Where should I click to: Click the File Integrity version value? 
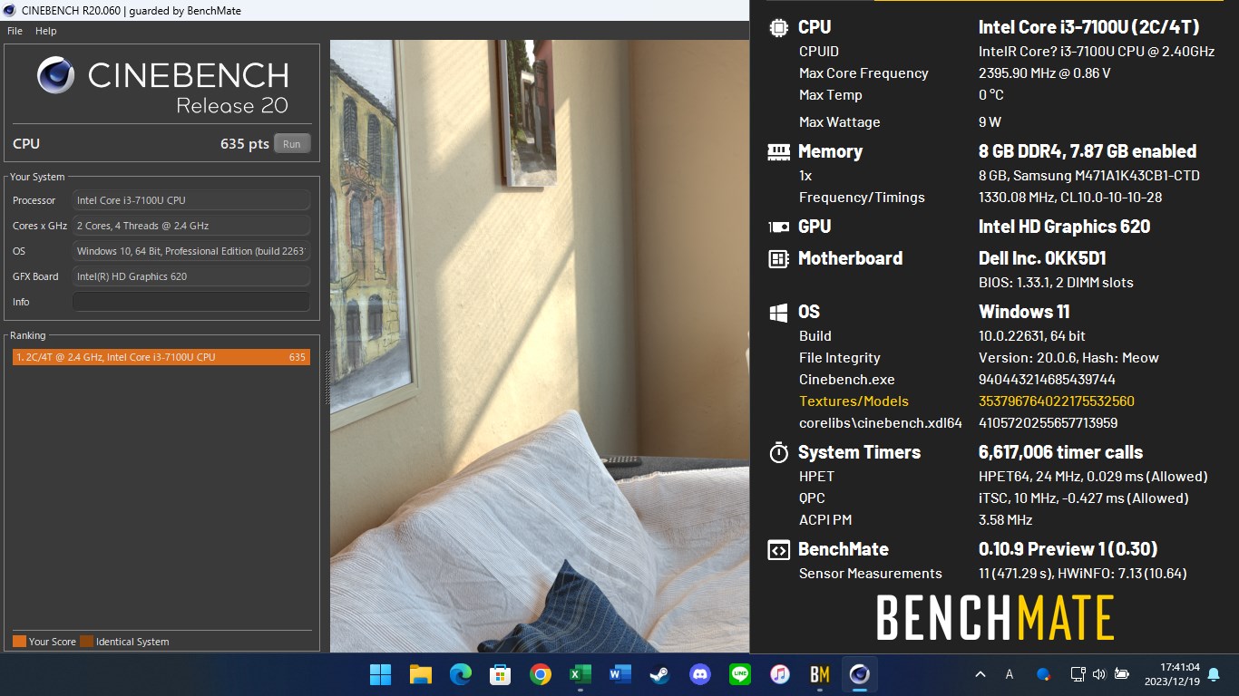1069,358
